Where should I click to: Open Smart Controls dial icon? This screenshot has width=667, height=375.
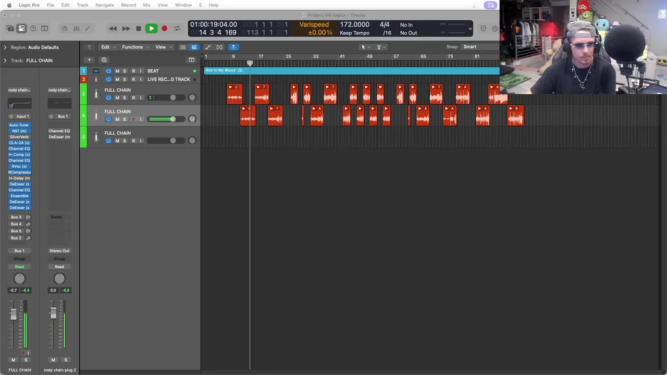(x=65, y=29)
